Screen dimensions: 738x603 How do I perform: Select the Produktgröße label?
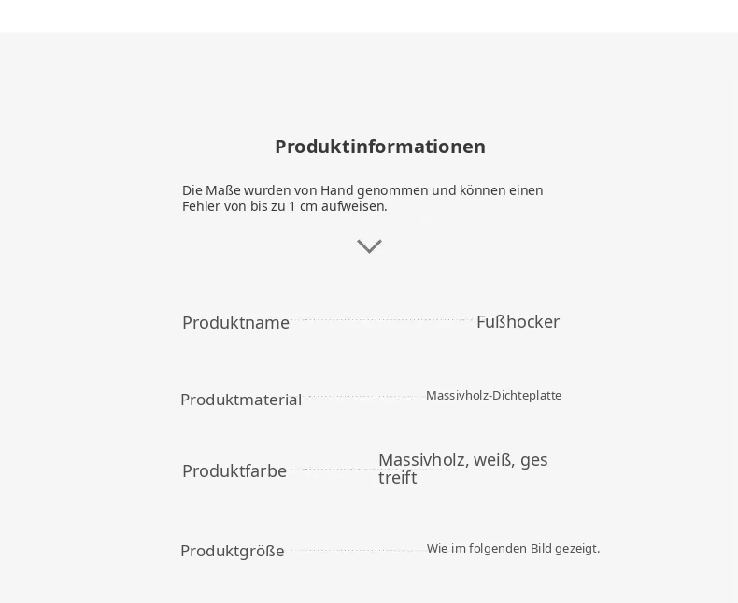233,551
